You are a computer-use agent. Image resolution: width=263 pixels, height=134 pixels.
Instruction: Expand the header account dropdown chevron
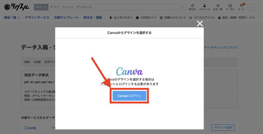tap(251, 7)
